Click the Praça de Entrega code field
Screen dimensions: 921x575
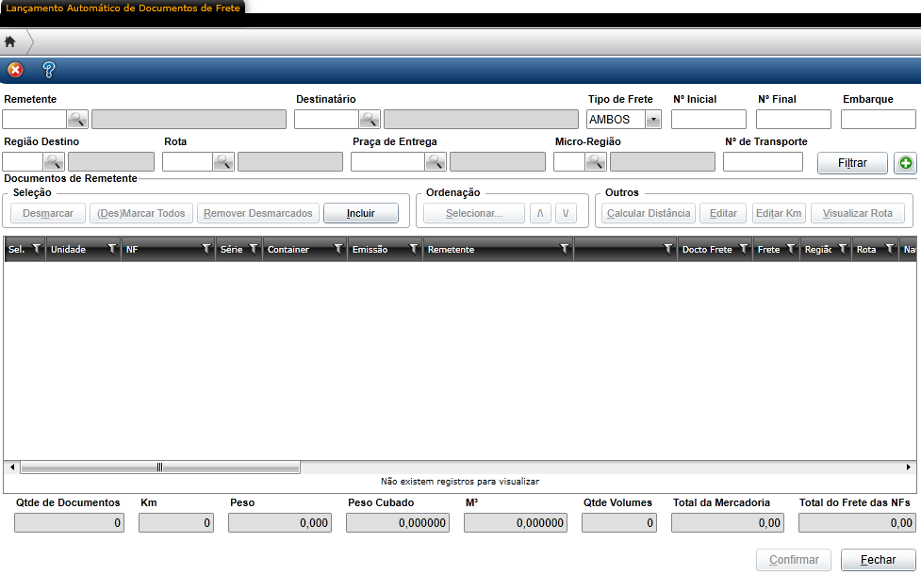point(387,161)
